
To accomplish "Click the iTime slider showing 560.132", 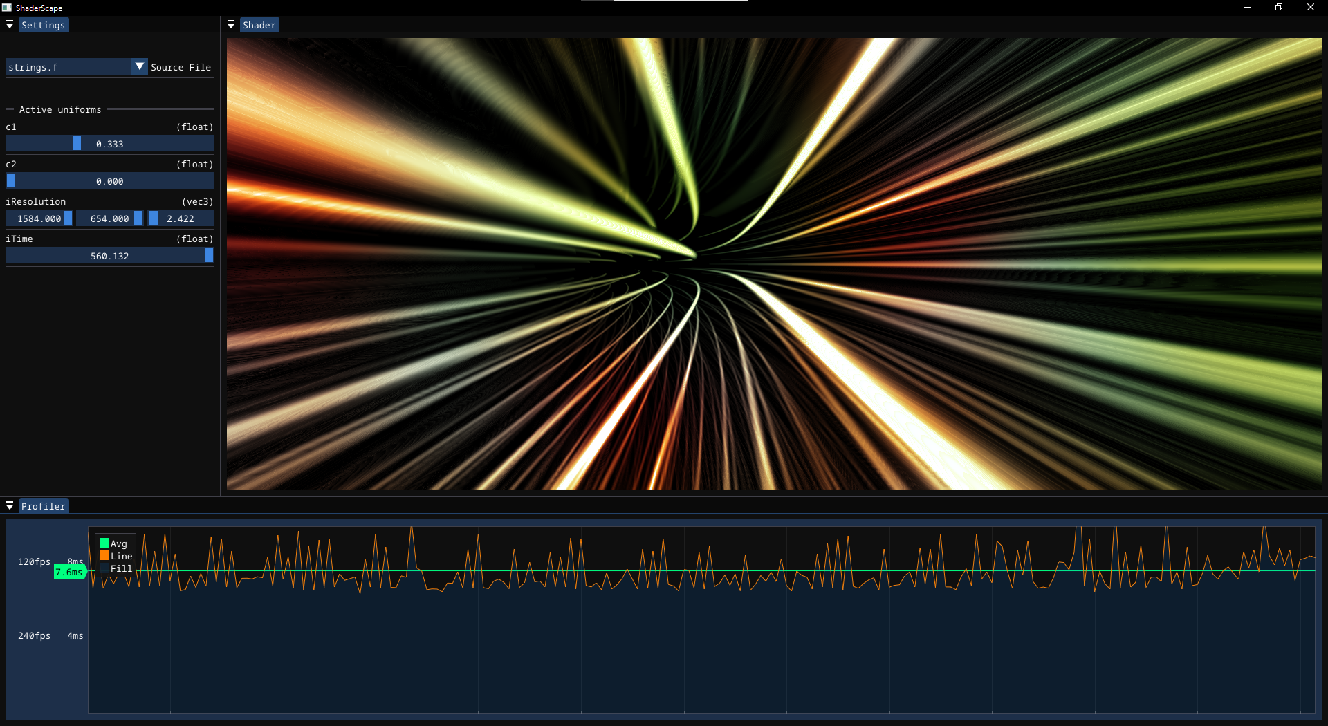I will [110, 255].
